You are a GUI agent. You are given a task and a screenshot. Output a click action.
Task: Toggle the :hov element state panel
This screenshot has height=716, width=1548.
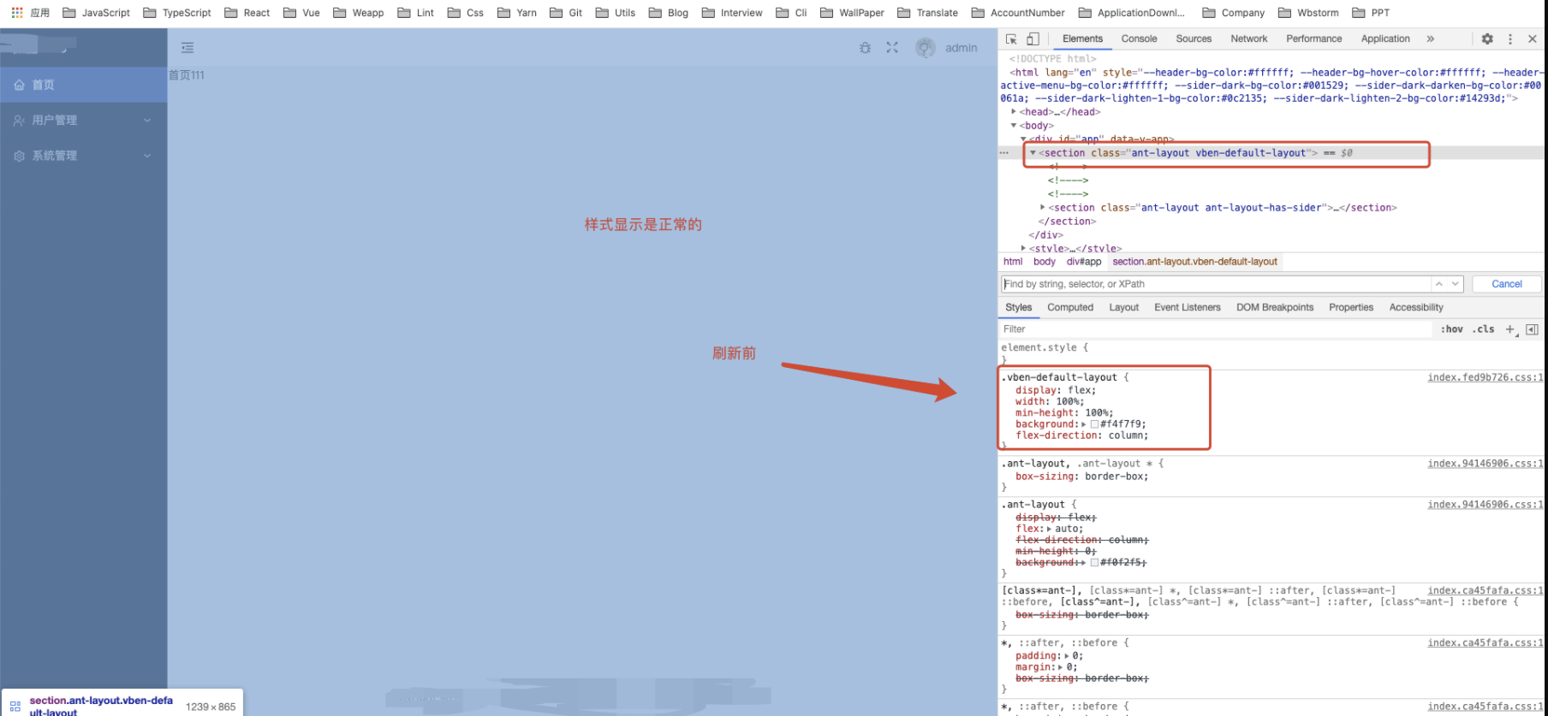[x=1452, y=329]
